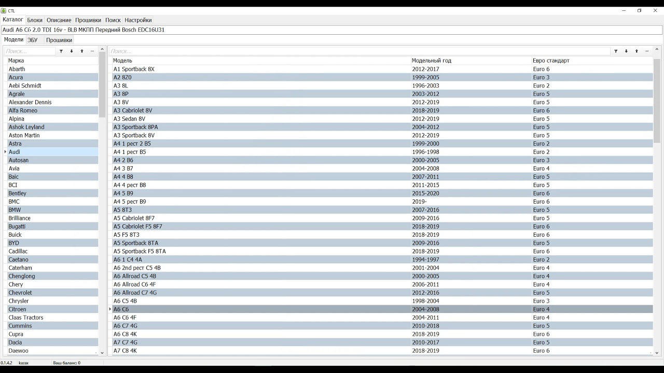Select brand Dacia

click(x=52, y=342)
